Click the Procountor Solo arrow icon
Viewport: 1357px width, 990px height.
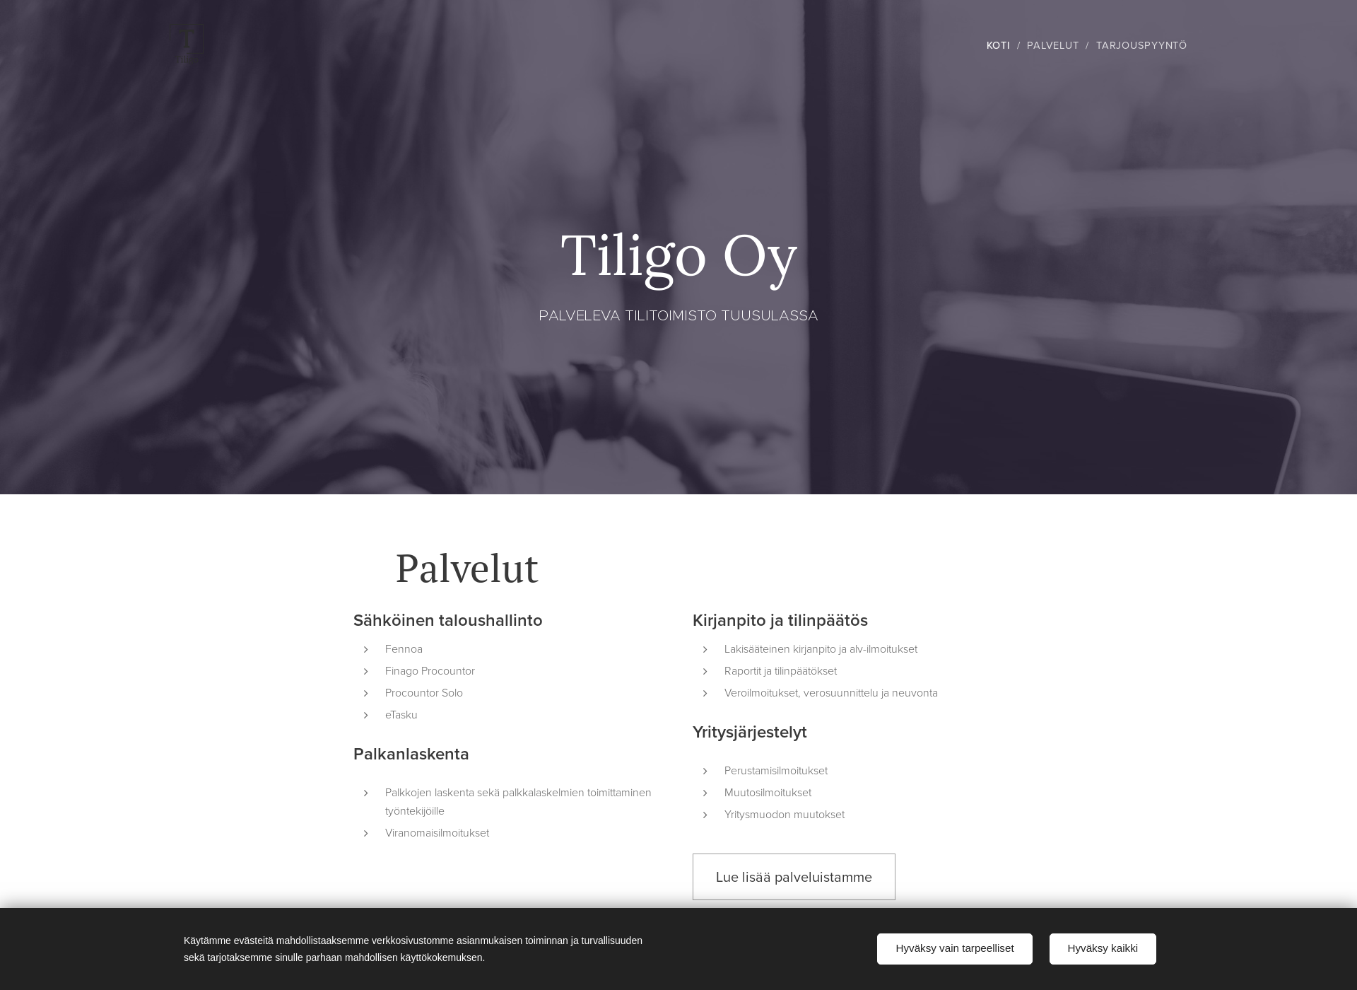pos(365,693)
